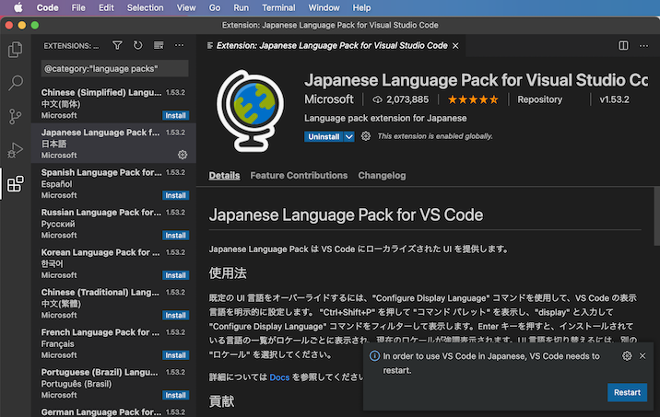Install Chinese (Traditional) Language Pack

pyautogui.click(x=175, y=315)
